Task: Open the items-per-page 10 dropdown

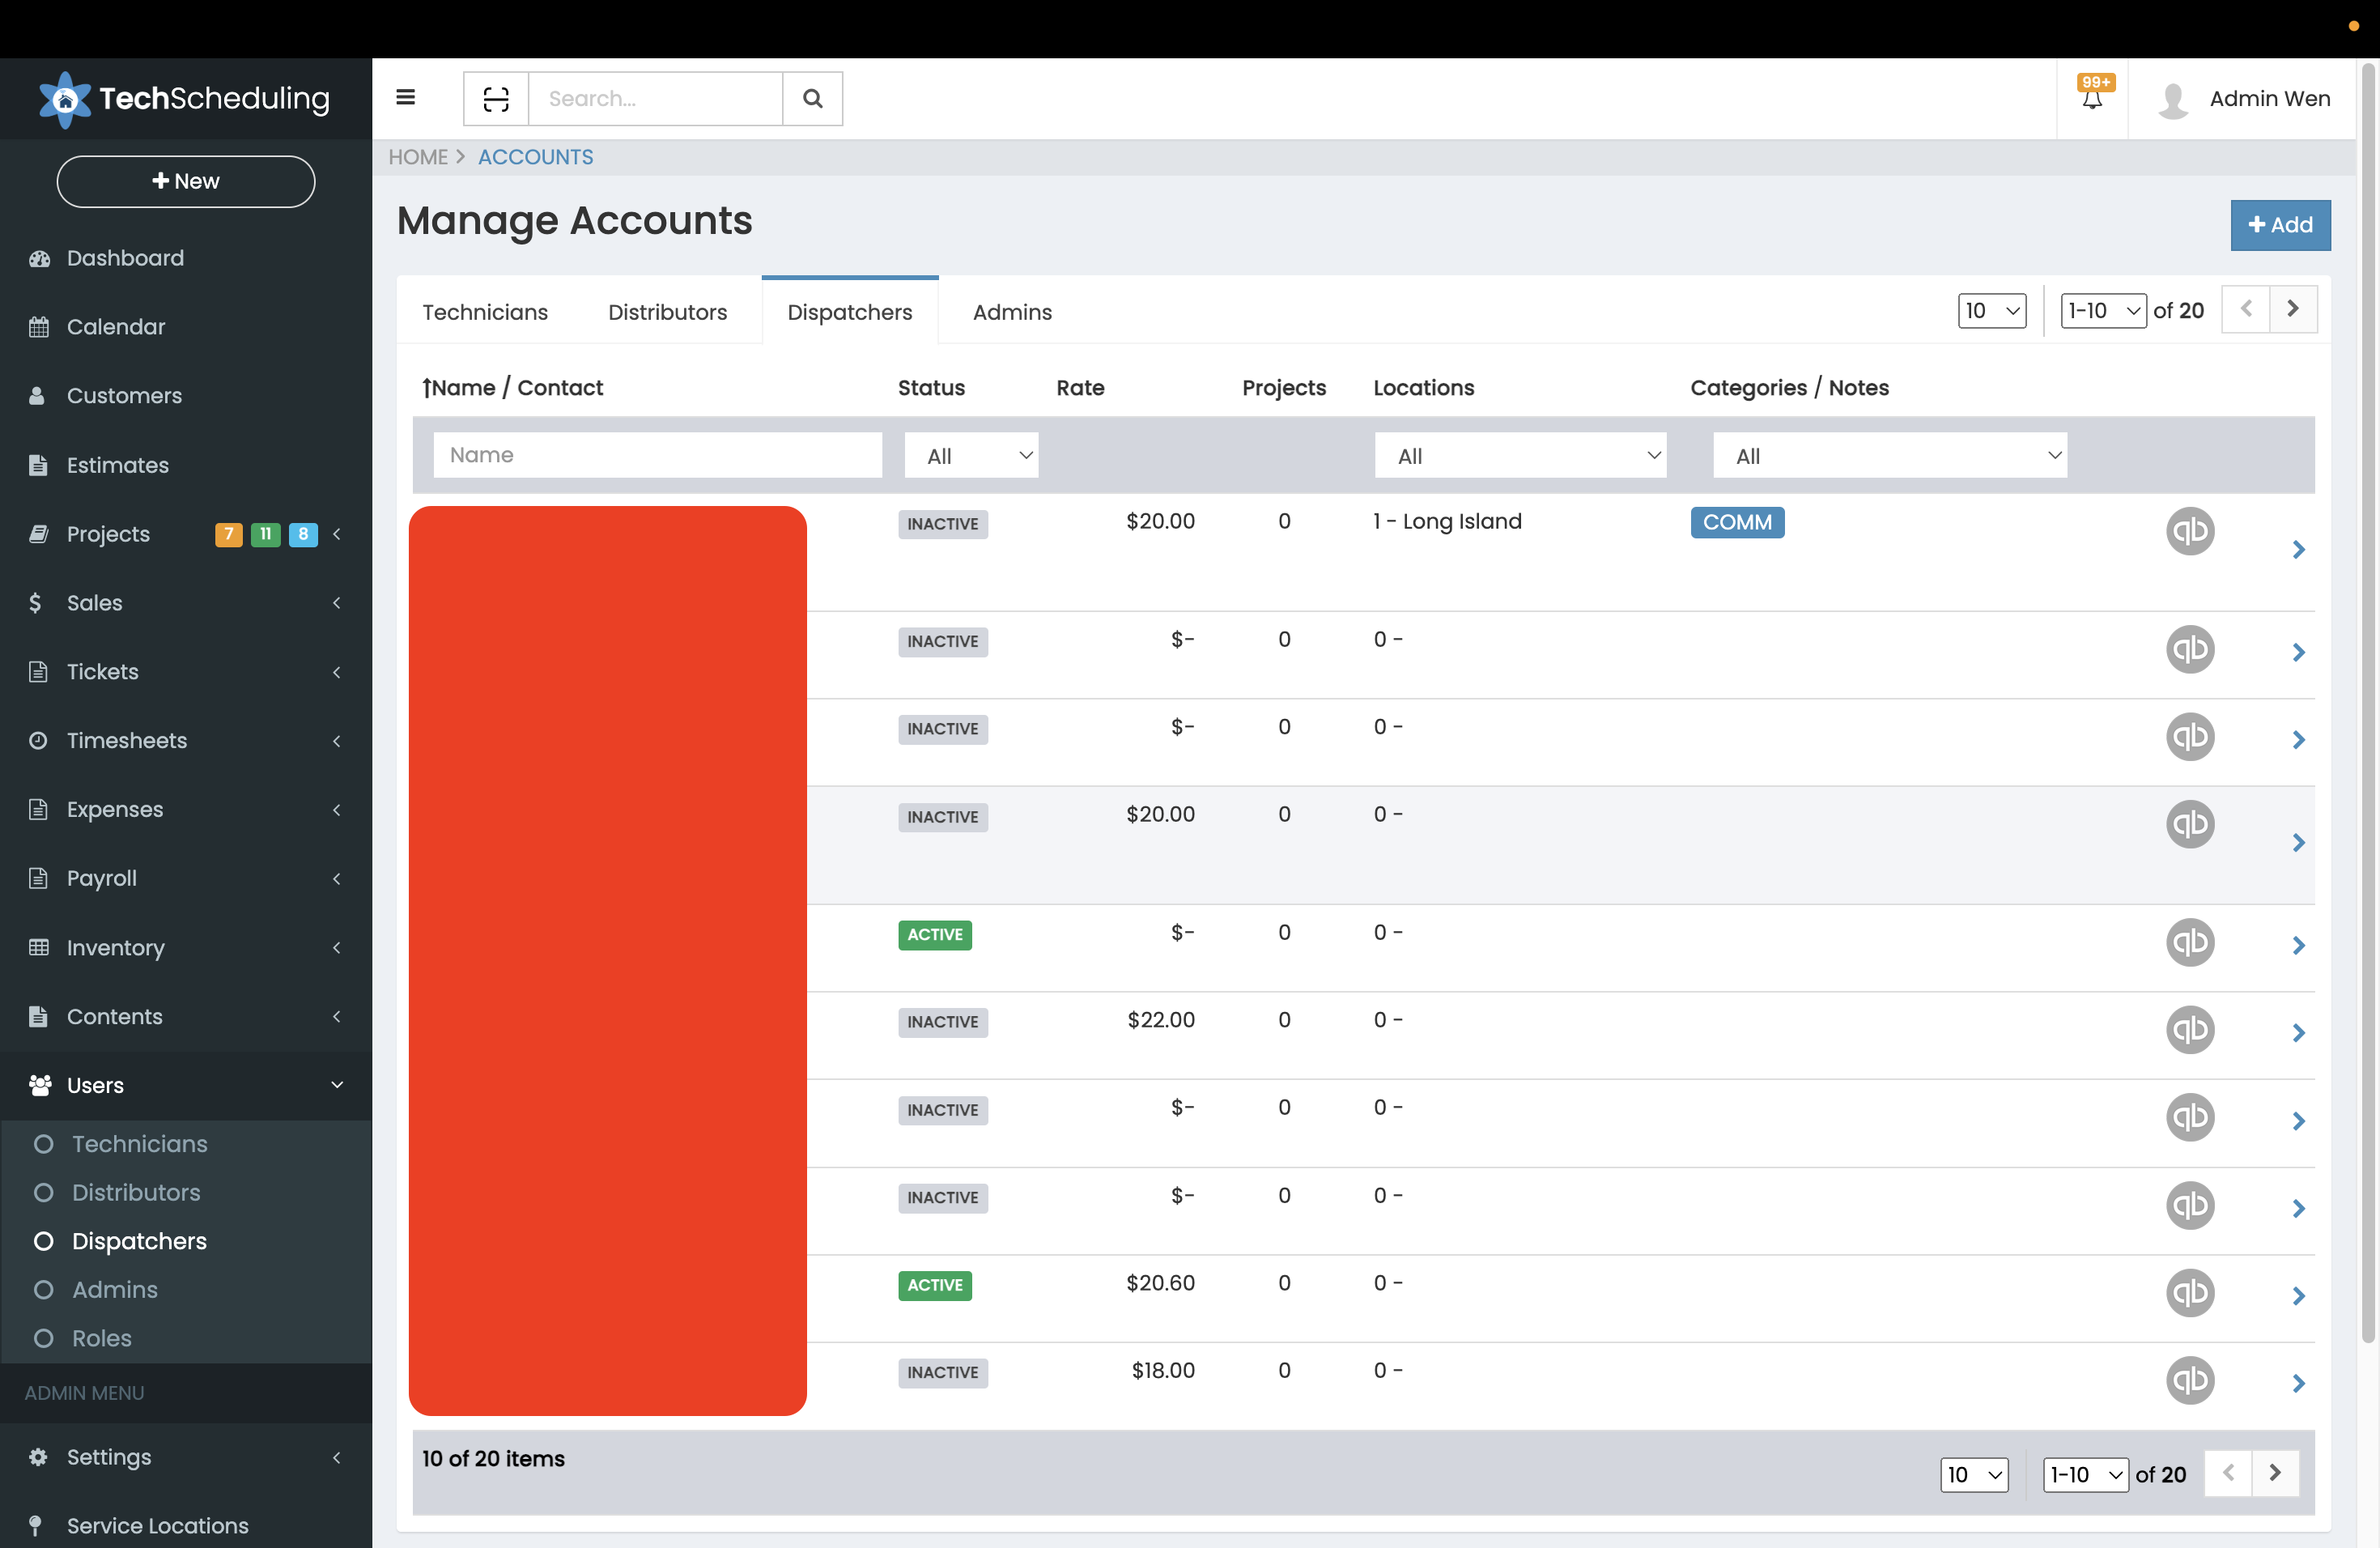Action: click(1991, 310)
